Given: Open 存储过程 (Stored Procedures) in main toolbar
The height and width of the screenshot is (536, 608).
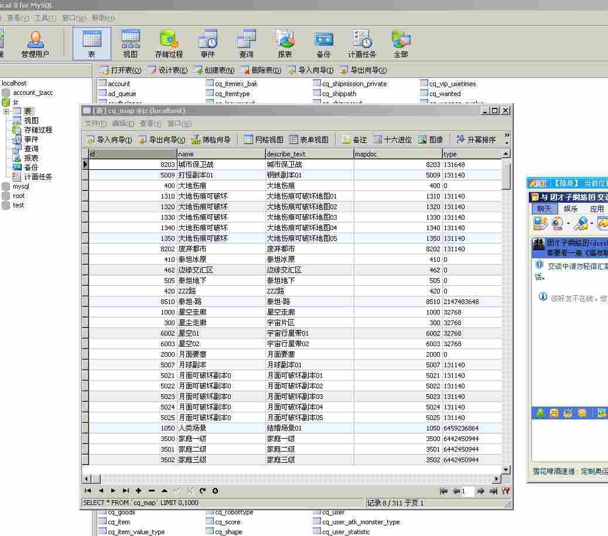Looking at the screenshot, I should [x=169, y=44].
